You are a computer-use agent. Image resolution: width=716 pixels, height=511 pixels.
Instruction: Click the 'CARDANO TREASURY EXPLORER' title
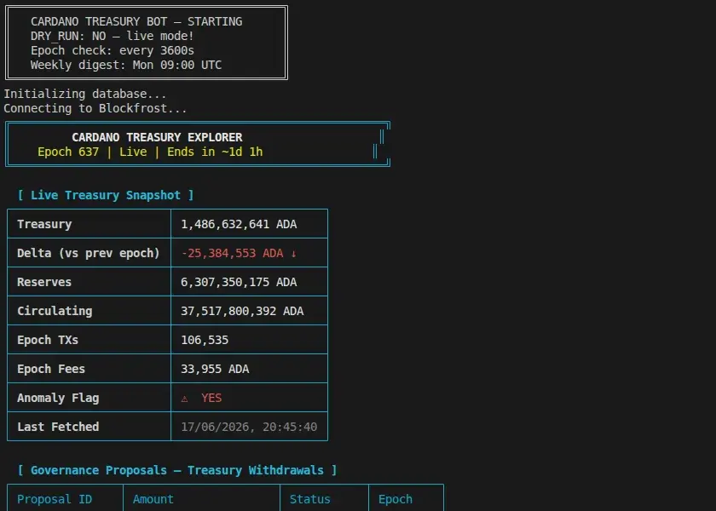click(x=157, y=137)
